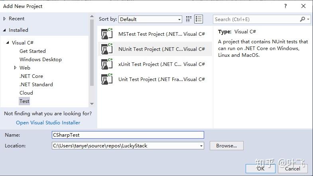Click the NUnit Test Project template icon
Screen dimensions: 313x176
[x=107, y=49]
